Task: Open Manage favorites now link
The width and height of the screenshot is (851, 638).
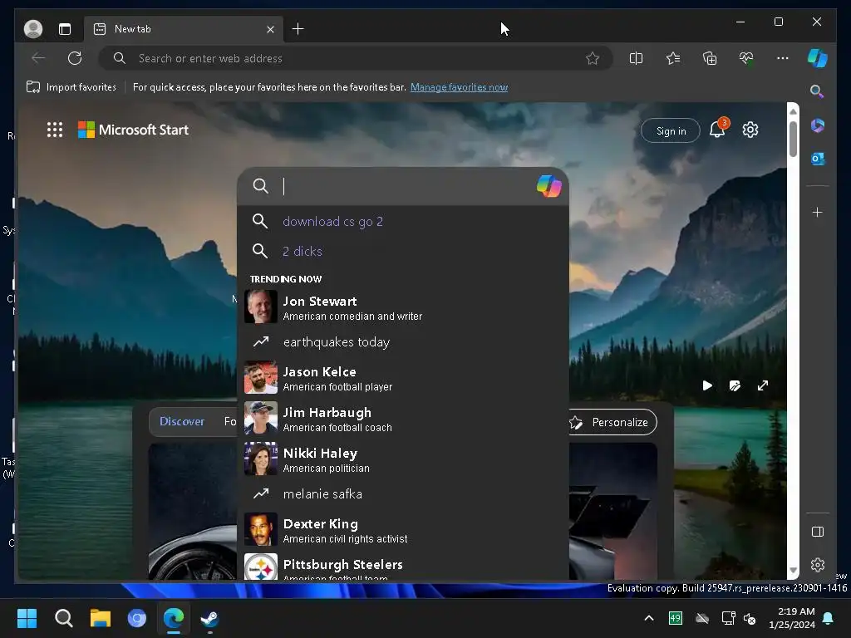Action: [x=459, y=86]
